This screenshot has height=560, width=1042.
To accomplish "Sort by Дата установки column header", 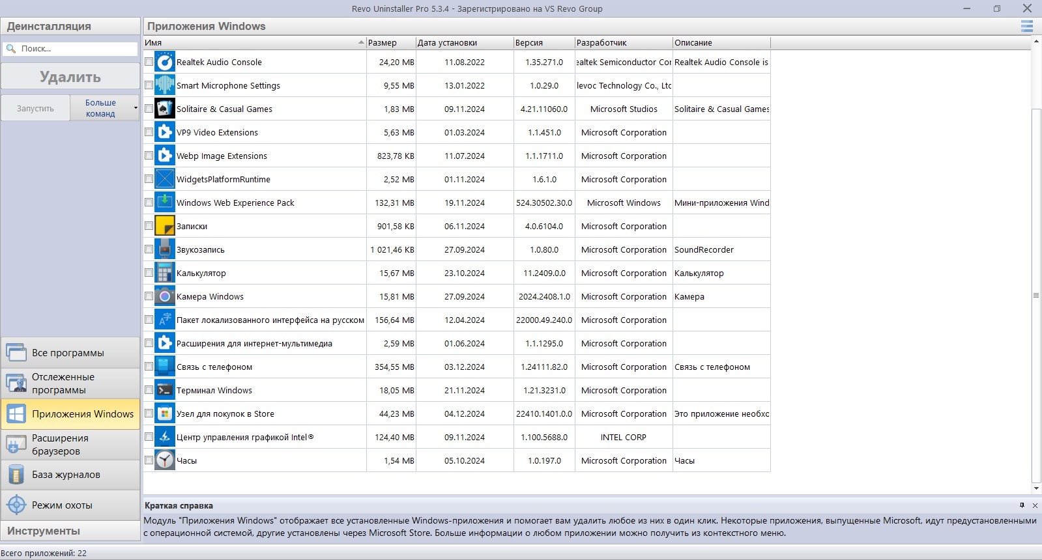I will (465, 43).
